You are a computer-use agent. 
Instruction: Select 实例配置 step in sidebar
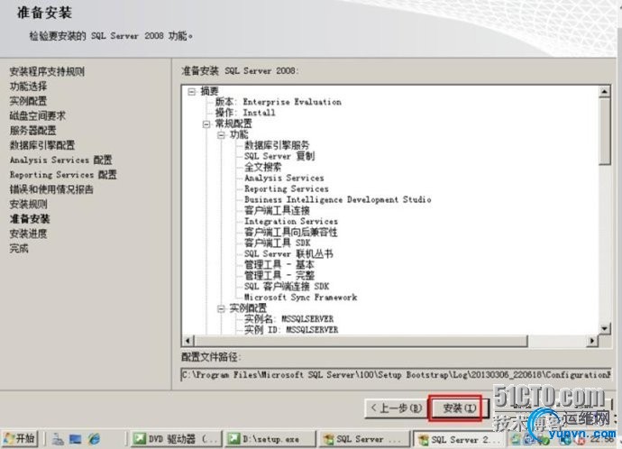coord(28,101)
